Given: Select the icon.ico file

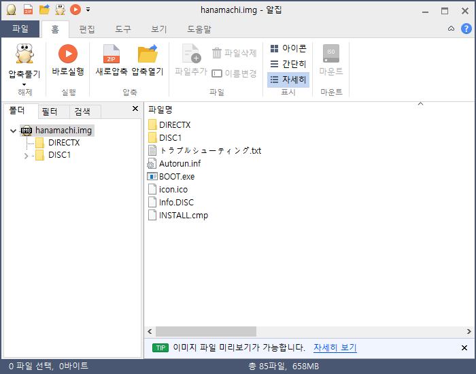Looking at the screenshot, I should coord(167,190).
